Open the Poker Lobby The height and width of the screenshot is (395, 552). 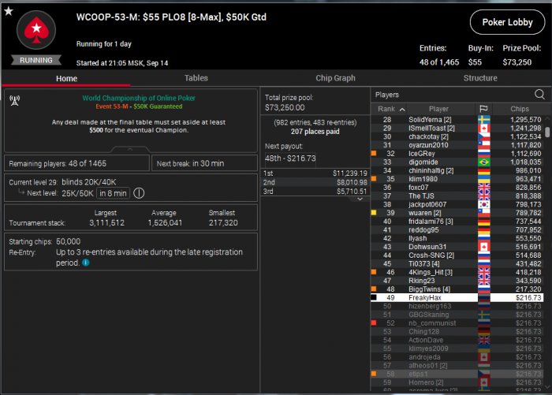[507, 22]
